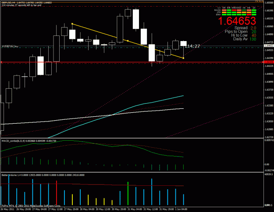Click the MACD row label in the dashboard

217,10
